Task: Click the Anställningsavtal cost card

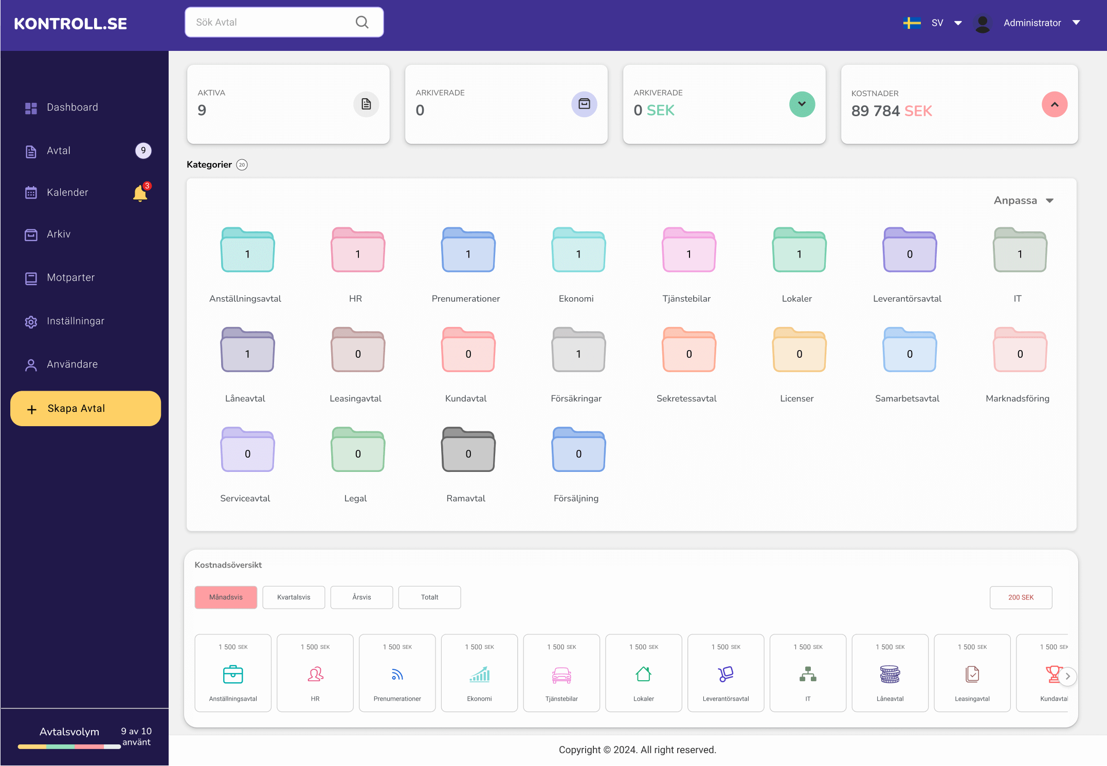Action: pos(233,673)
